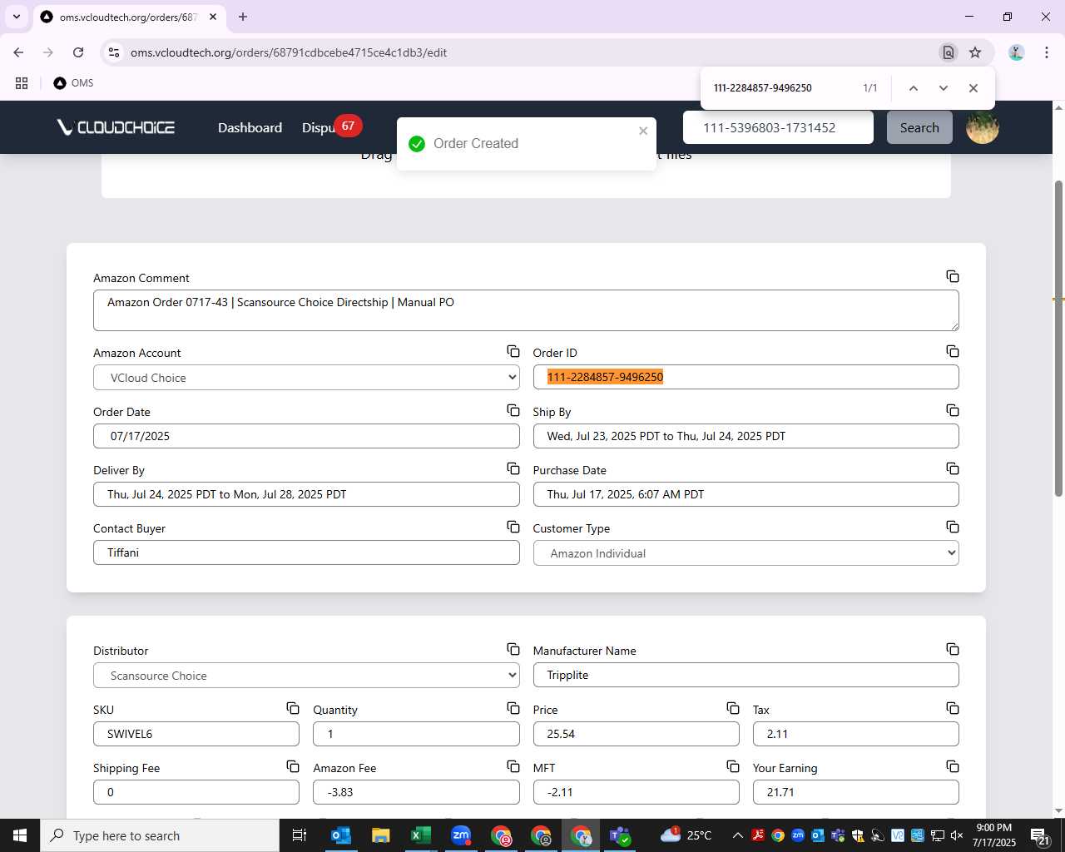
Task: Open Excel from the taskbar
Action: click(x=421, y=835)
